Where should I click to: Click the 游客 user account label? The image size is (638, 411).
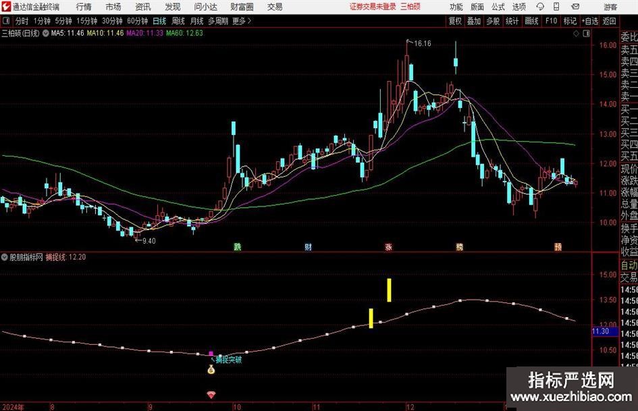tap(610, 7)
